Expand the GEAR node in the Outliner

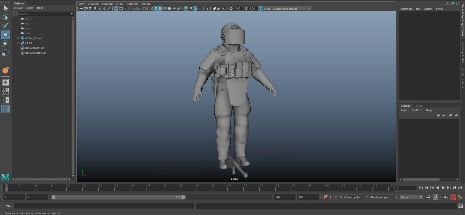[x=18, y=43]
